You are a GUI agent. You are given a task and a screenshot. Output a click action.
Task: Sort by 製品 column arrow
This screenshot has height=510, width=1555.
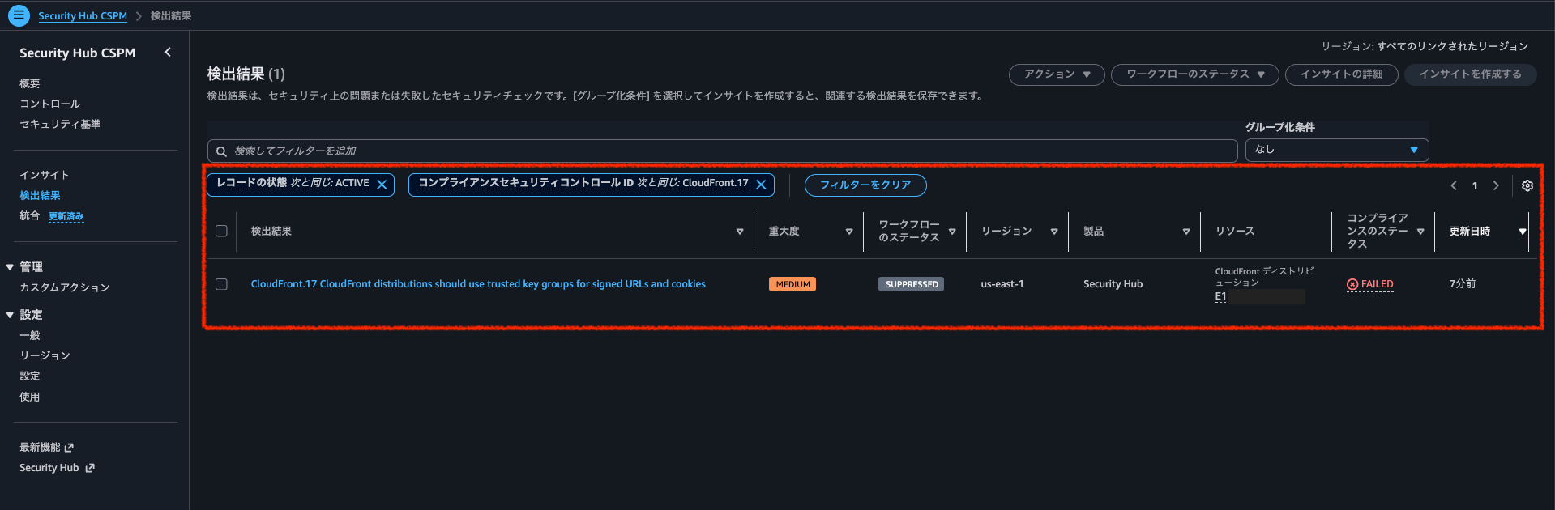tap(1186, 232)
